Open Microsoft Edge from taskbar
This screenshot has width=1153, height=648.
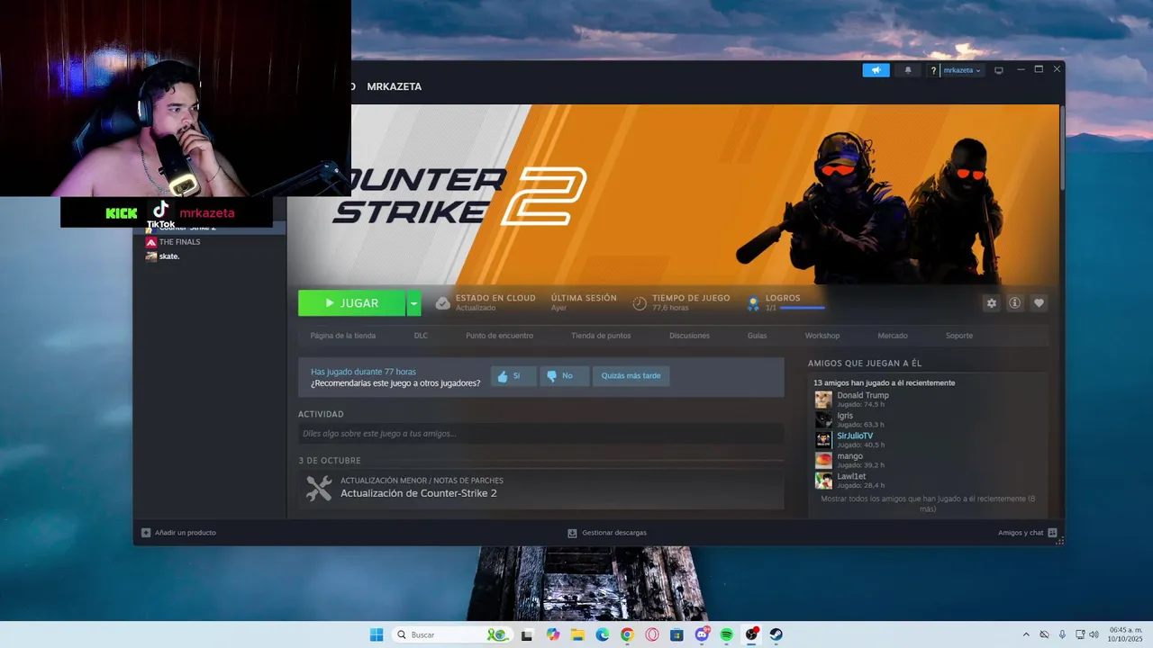(x=602, y=634)
